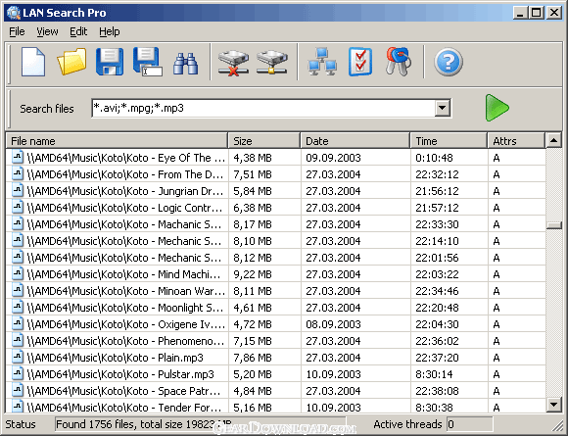Sort results by the Date column header
Screen dimensions: 568x436
(x=355, y=141)
